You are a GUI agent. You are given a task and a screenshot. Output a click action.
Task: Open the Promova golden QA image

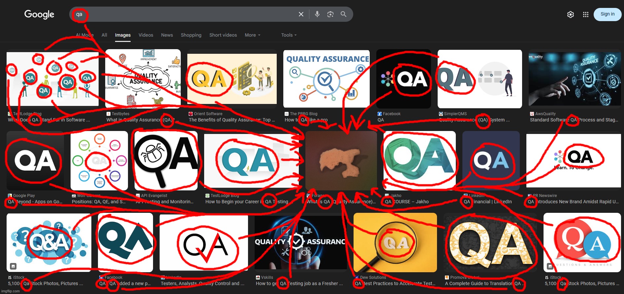click(x=490, y=243)
